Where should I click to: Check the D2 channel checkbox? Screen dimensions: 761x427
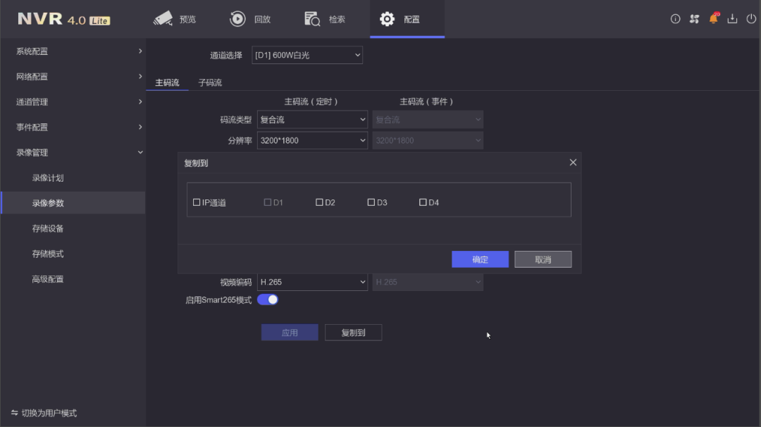319,202
